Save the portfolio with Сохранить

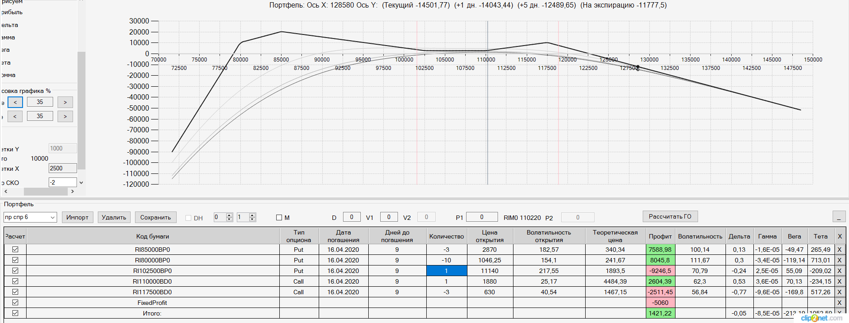tap(155, 217)
